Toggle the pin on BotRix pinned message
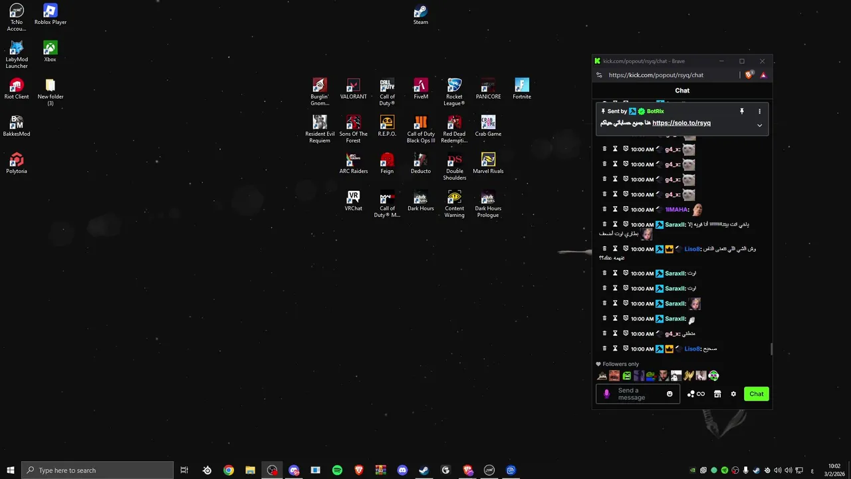The image size is (851, 479). (742, 111)
